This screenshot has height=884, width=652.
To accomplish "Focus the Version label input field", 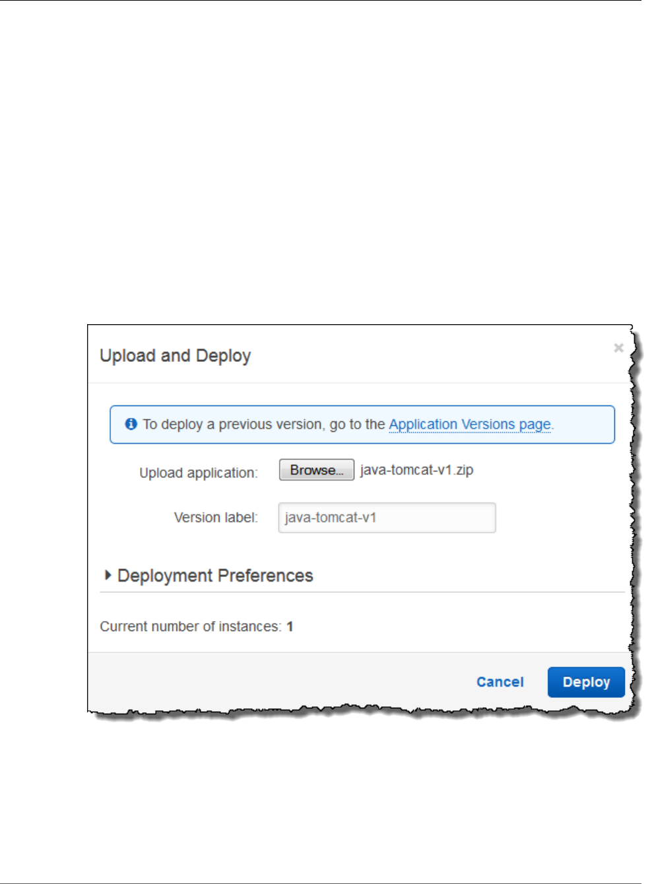I will (387, 518).
